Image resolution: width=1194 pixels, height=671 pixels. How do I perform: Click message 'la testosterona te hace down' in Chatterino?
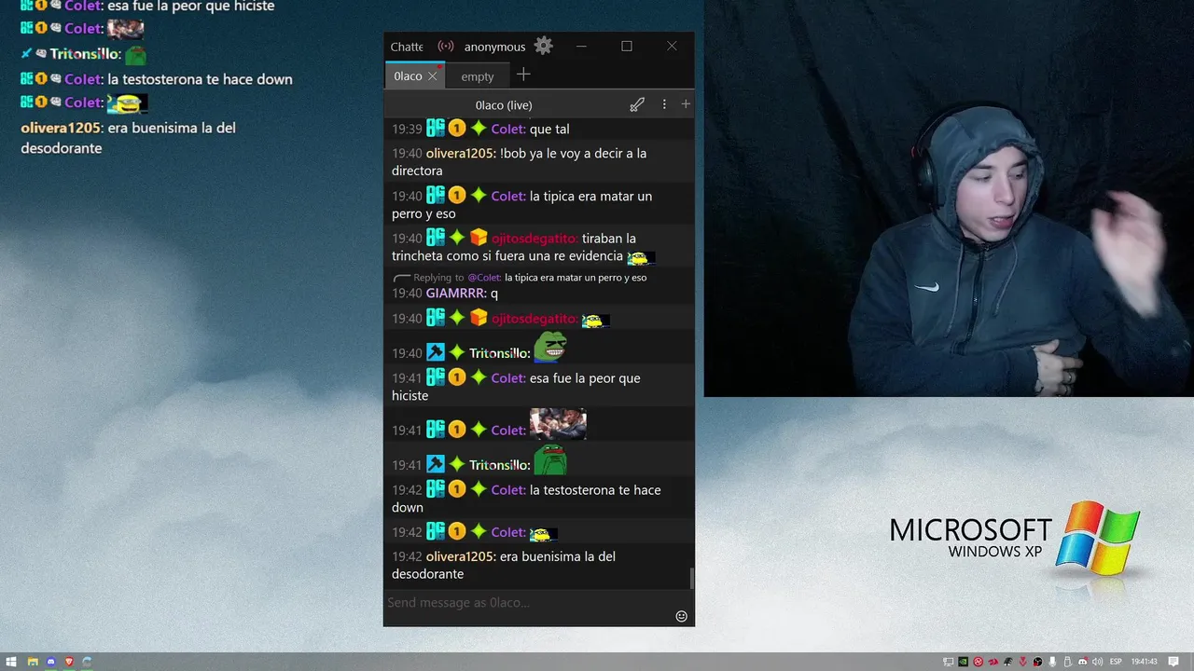pos(526,499)
